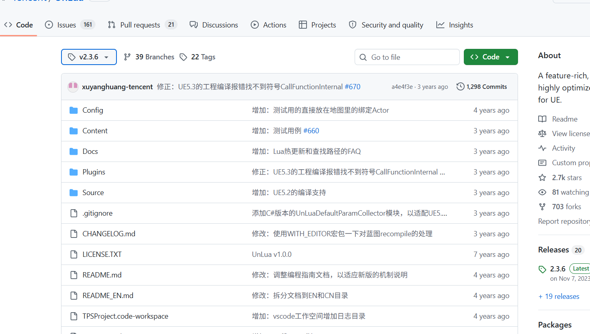590x334 pixels.
Task: Click the clock icon beside 1,298 Commits
Action: (x=460, y=86)
